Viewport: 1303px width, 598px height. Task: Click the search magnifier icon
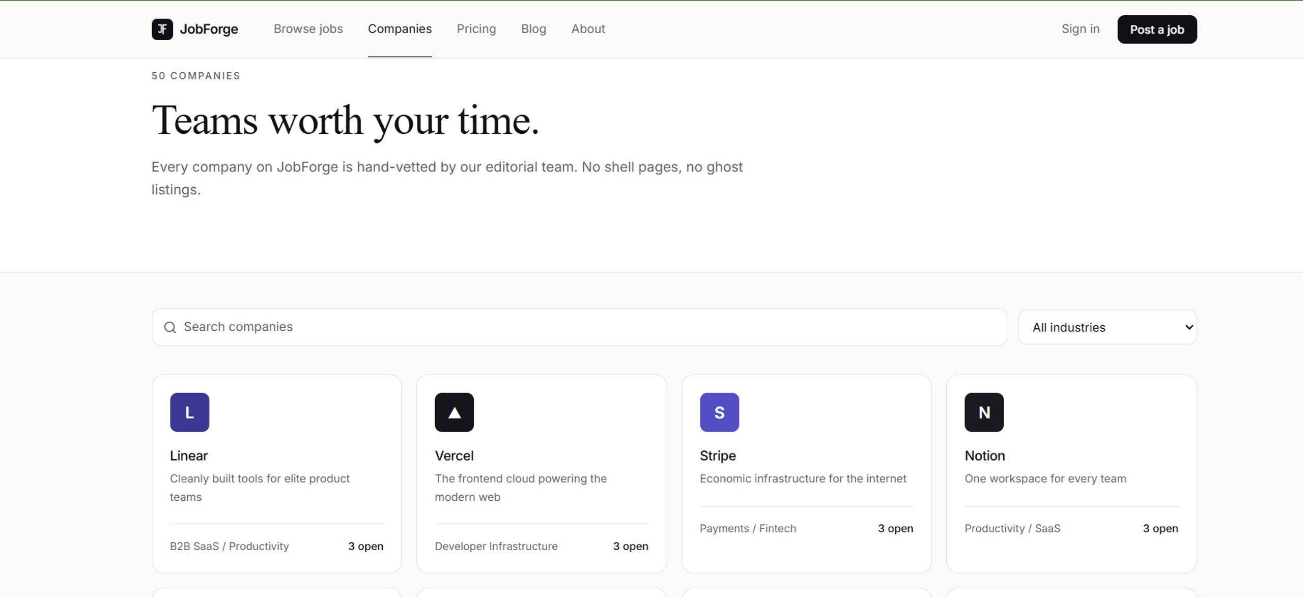[x=170, y=327]
